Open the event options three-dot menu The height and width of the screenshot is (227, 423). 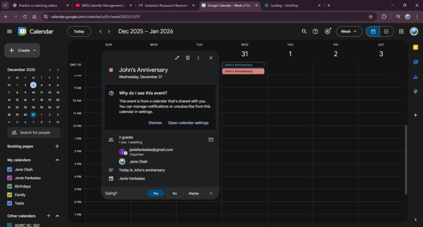[198, 58]
